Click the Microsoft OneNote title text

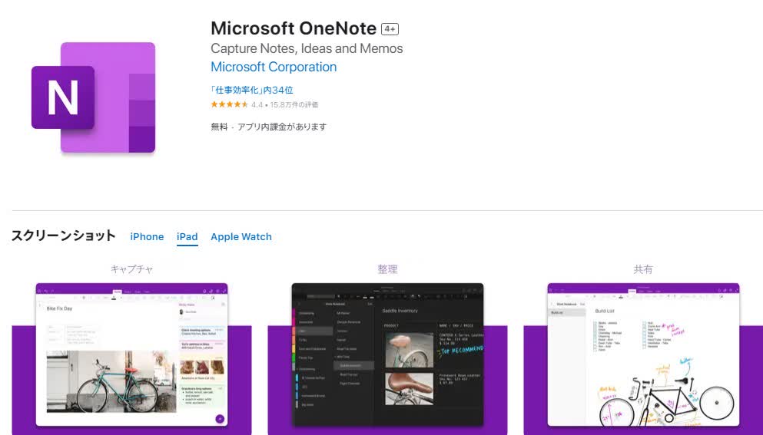pos(294,28)
